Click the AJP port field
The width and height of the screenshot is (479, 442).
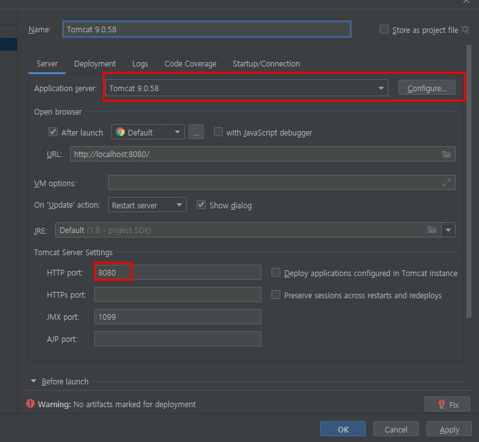click(177, 339)
